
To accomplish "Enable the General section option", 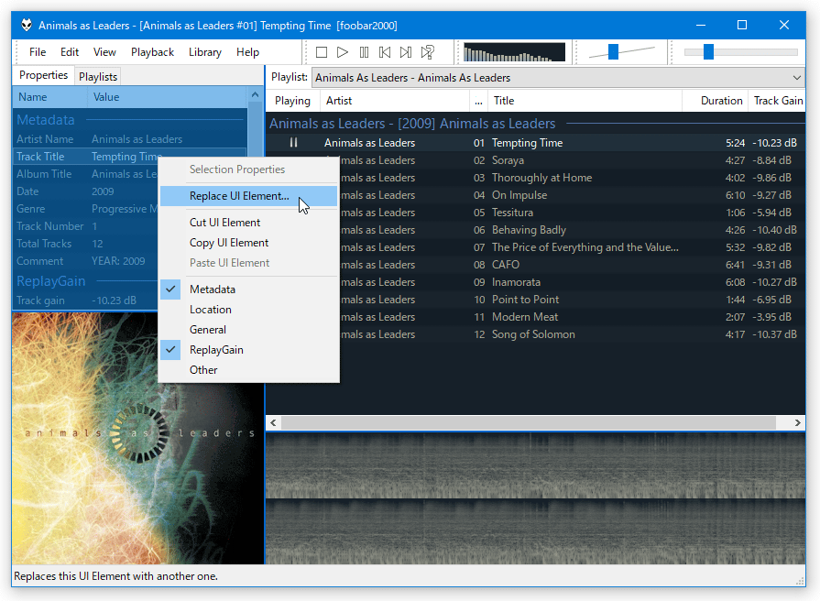I will [249, 330].
